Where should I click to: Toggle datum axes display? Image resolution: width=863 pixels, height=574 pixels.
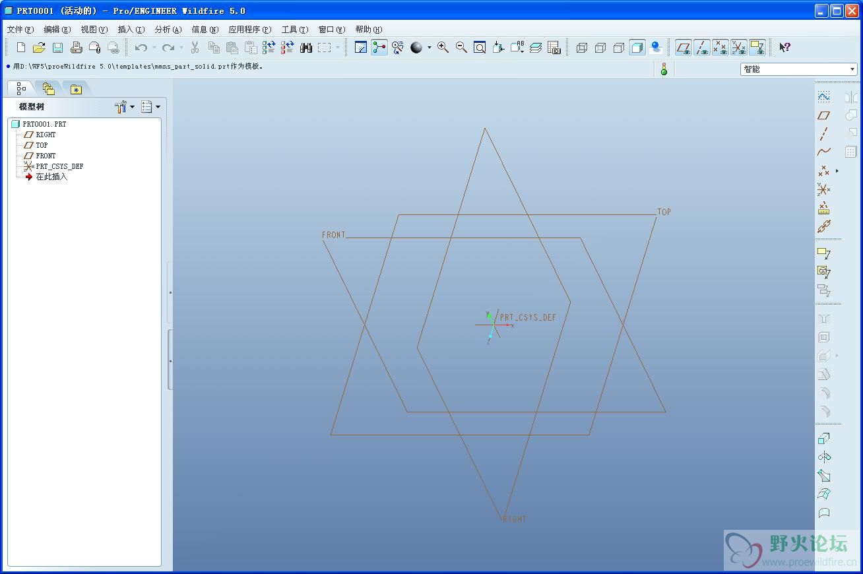[702, 48]
